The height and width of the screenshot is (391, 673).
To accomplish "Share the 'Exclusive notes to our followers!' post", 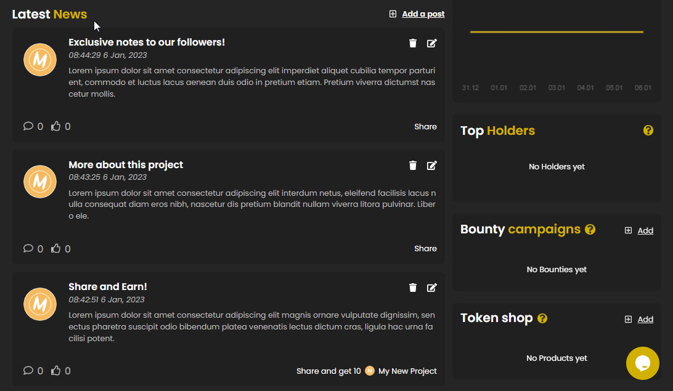I will coord(425,127).
